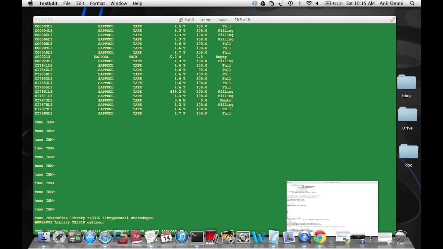This screenshot has width=443, height=249.
Task: Open the App Store Dock icon
Action: click(90, 237)
